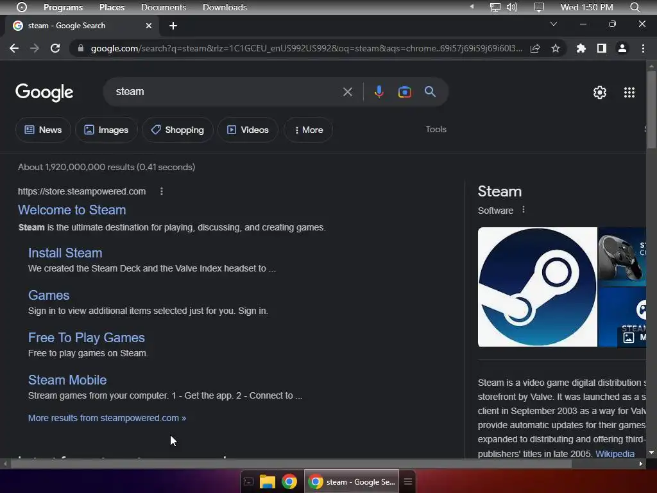Open the Chrome profile avatar
The image size is (657, 493).
coord(622,48)
